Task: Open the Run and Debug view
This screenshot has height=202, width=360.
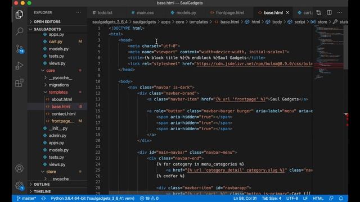Action: pos(19,66)
